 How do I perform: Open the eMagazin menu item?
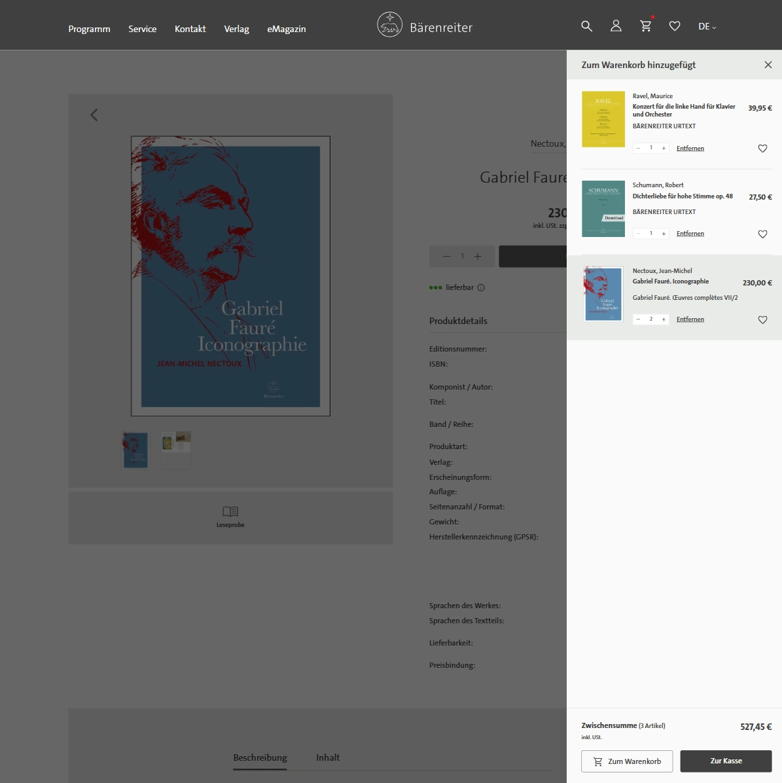287,29
